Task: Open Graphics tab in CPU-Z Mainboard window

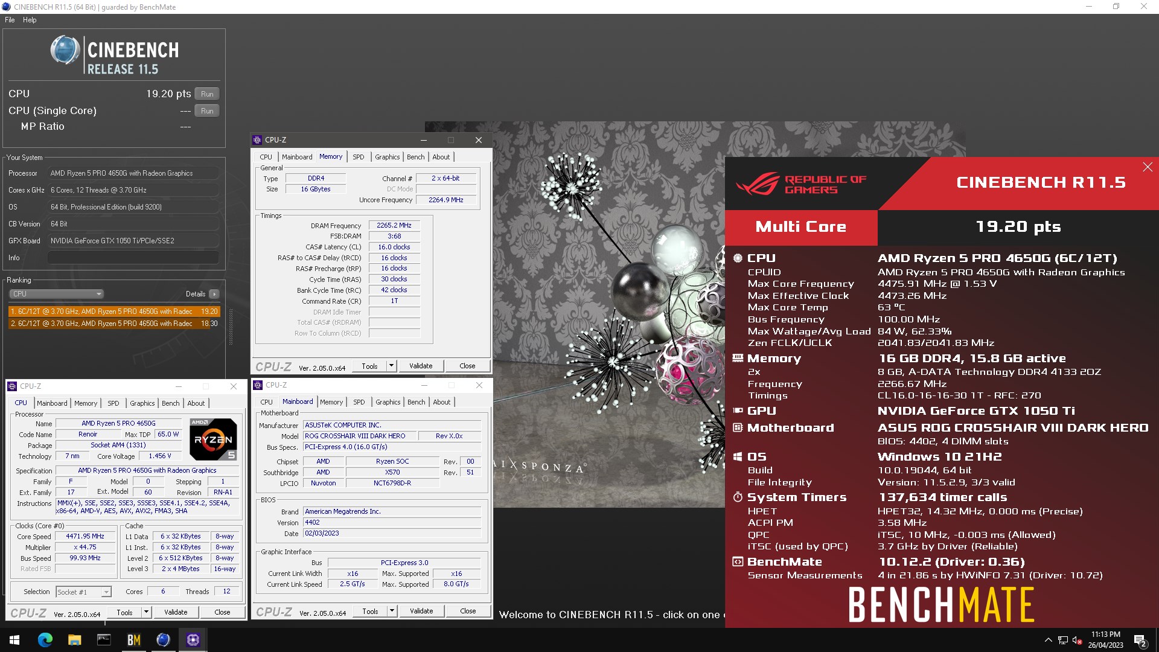Action: (x=388, y=402)
